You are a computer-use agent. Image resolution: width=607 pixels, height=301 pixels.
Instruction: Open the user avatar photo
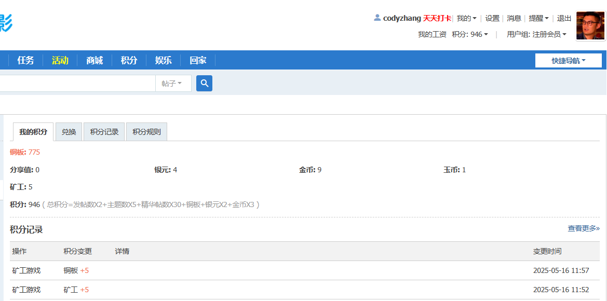[590, 25]
